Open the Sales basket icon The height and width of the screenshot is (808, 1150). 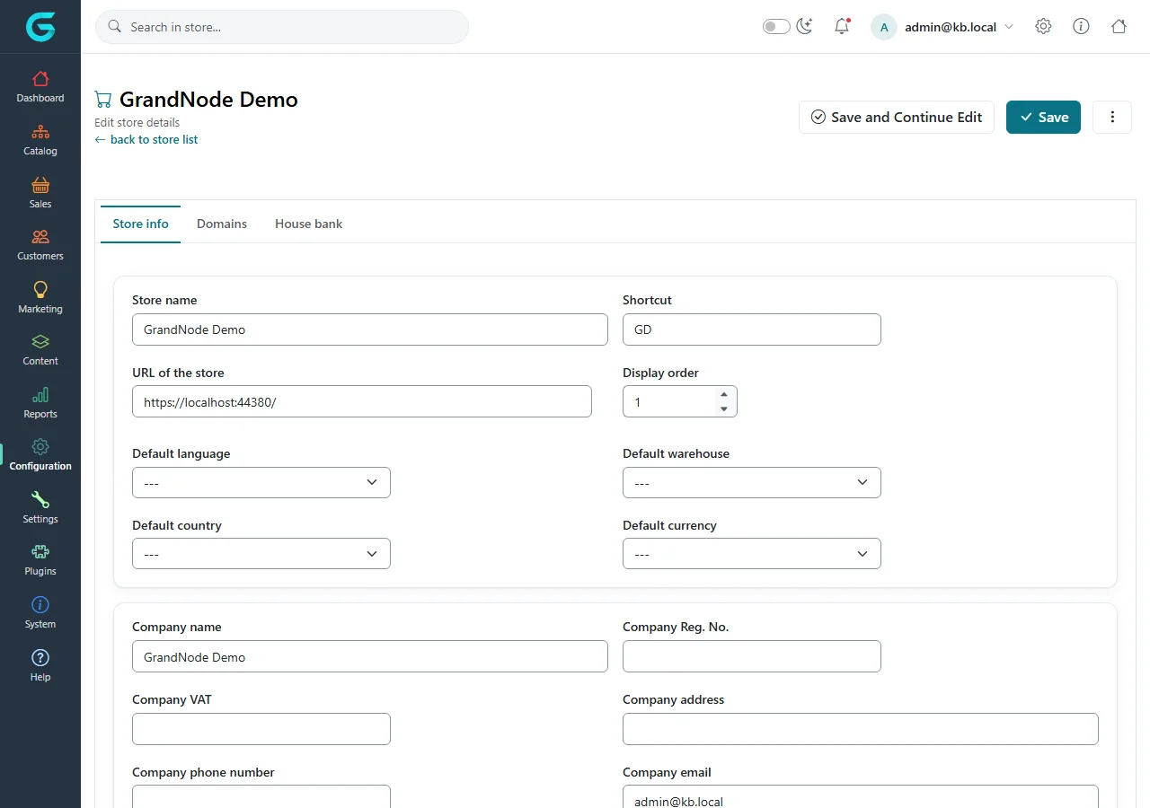click(x=40, y=185)
